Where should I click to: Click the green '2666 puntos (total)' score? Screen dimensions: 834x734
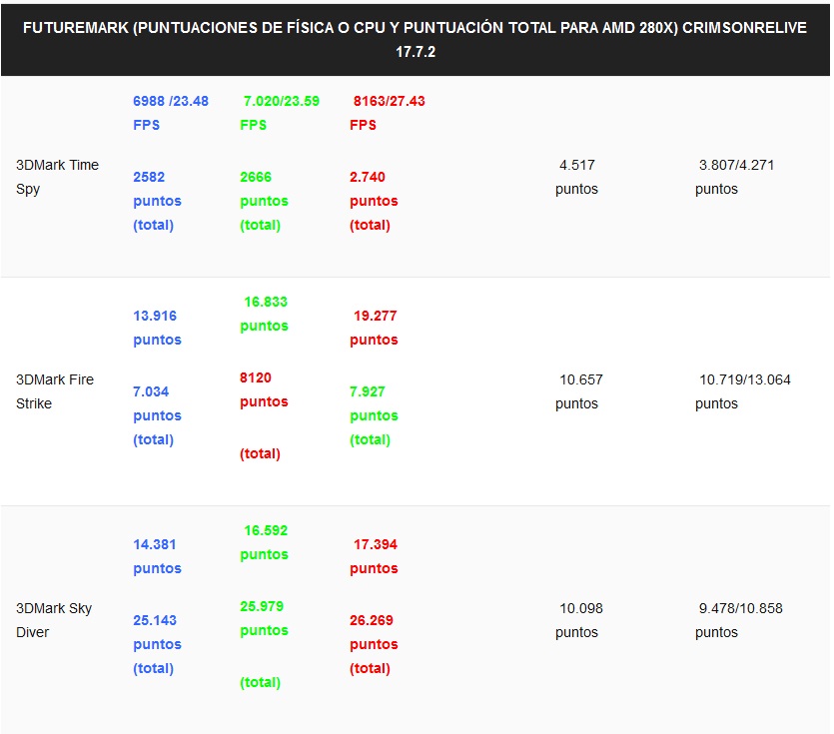point(265,201)
